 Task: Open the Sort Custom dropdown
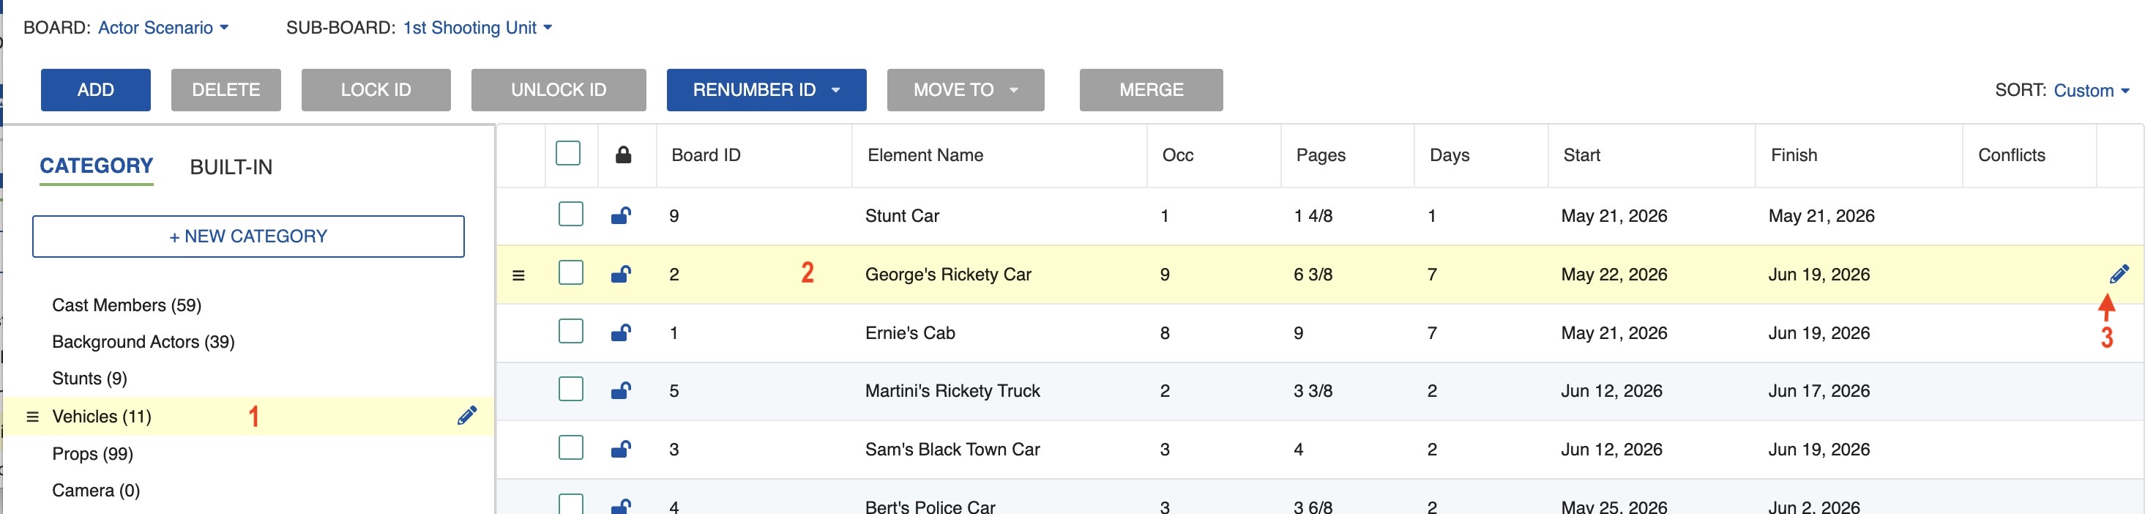point(2091,90)
